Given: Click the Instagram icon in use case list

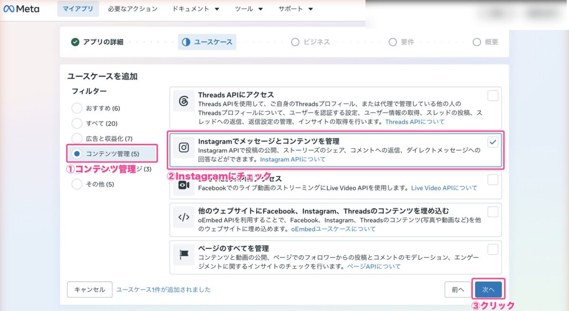Looking at the screenshot, I should 184,147.
